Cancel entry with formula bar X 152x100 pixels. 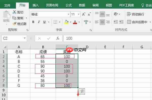[39, 38]
